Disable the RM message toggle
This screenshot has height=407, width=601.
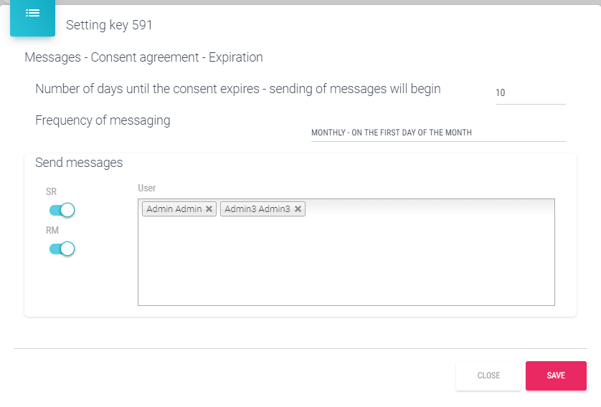(62, 249)
